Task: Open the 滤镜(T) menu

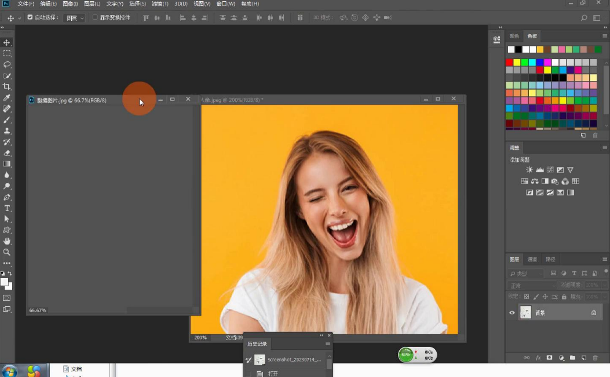Action: (160, 3)
